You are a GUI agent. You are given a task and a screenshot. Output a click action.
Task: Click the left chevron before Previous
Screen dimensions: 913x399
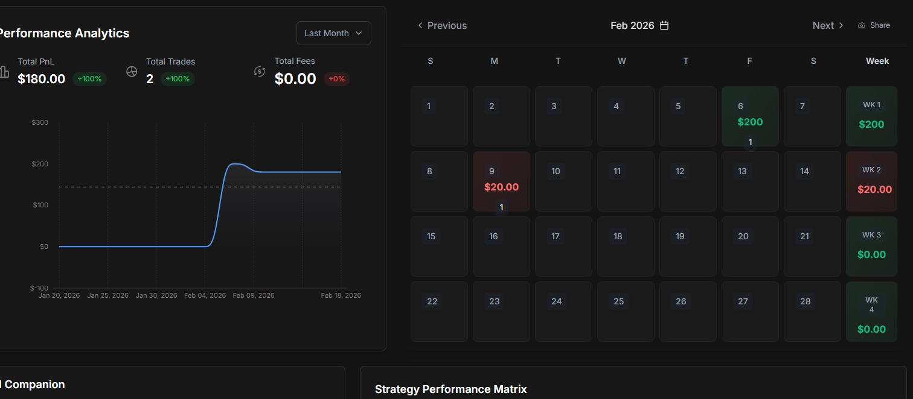pos(420,25)
